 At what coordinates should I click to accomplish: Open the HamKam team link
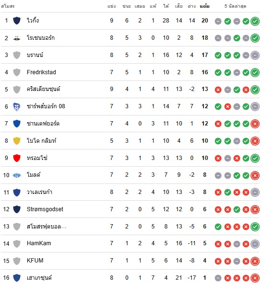[39, 243]
